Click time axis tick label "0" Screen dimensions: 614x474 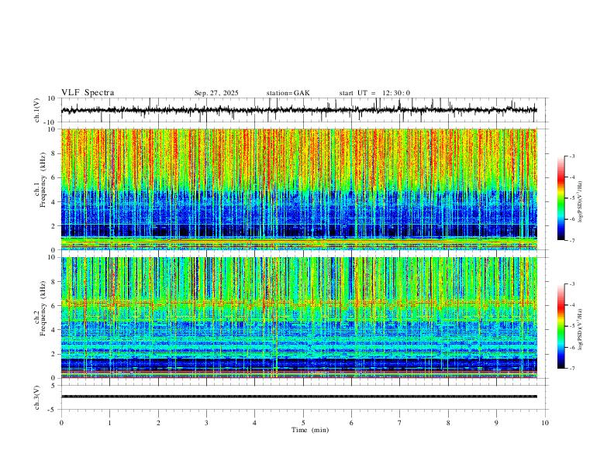pyautogui.click(x=61, y=423)
